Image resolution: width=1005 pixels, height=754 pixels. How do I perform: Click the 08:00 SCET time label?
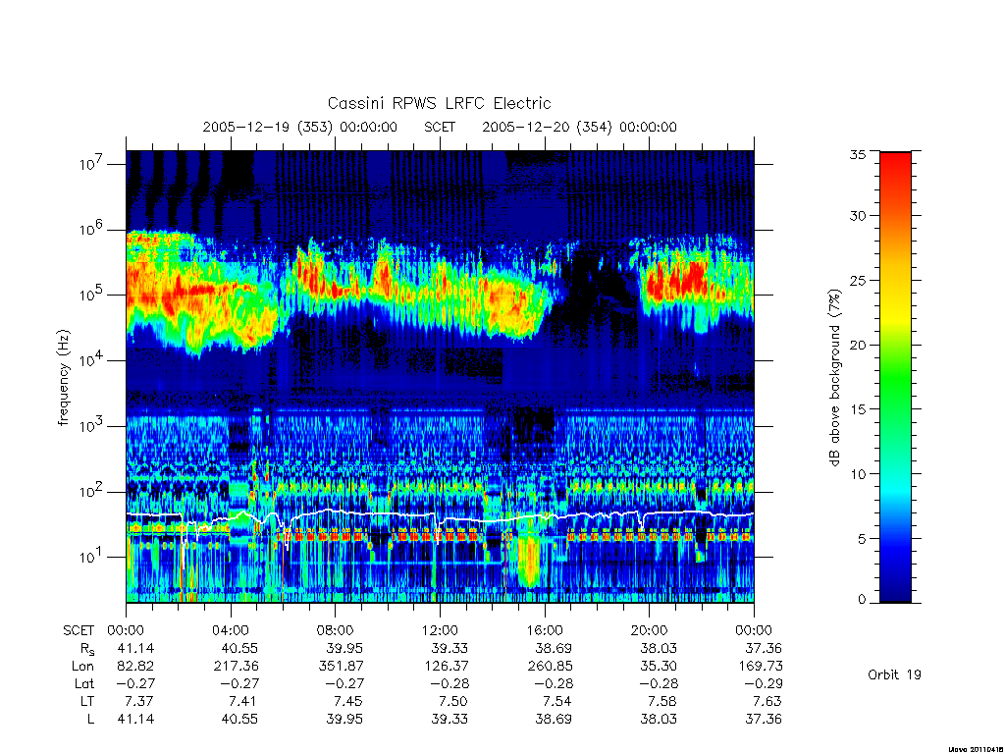click(336, 630)
